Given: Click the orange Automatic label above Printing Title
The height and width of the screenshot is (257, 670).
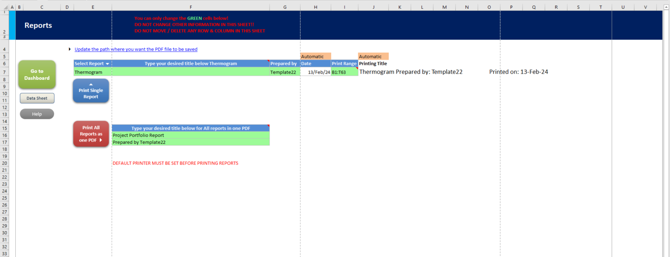Looking at the screenshot, I should [x=373, y=56].
